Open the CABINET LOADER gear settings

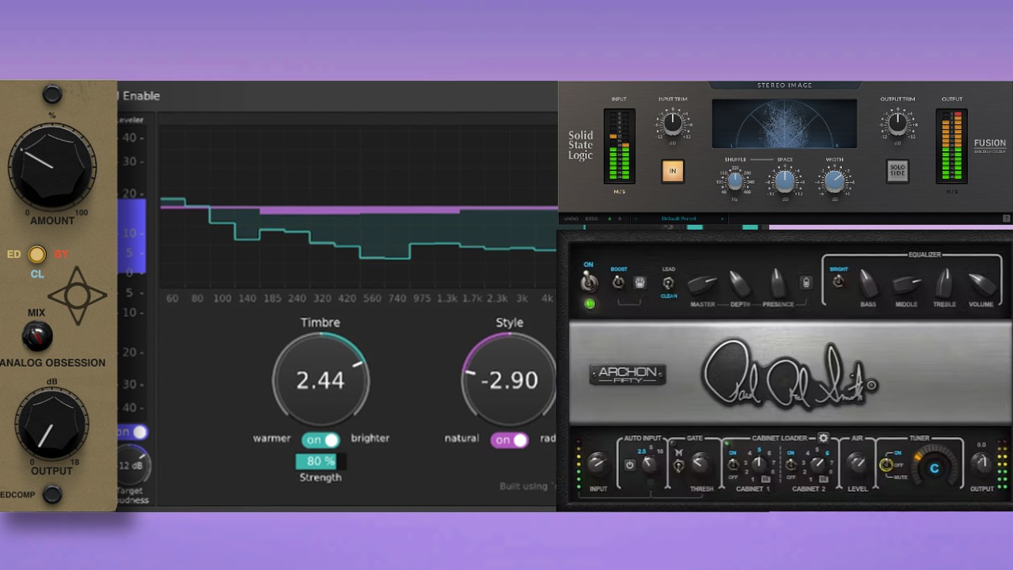pos(823,438)
